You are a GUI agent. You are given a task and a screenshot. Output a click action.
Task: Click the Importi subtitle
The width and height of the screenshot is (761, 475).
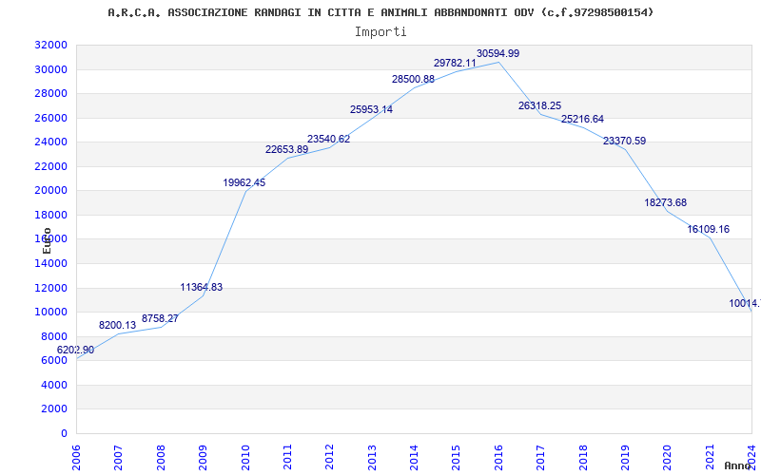click(380, 32)
